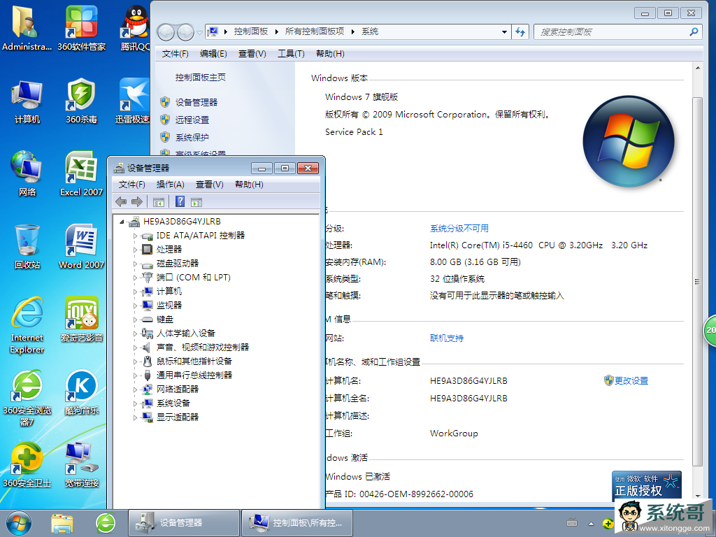Open 迅雷极速 desktop shortcut
The image size is (716, 537).
pyautogui.click(x=133, y=101)
